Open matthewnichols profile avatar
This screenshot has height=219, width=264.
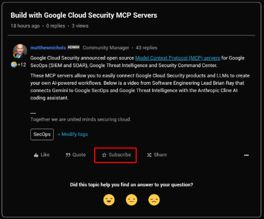[x=20, y=51]
